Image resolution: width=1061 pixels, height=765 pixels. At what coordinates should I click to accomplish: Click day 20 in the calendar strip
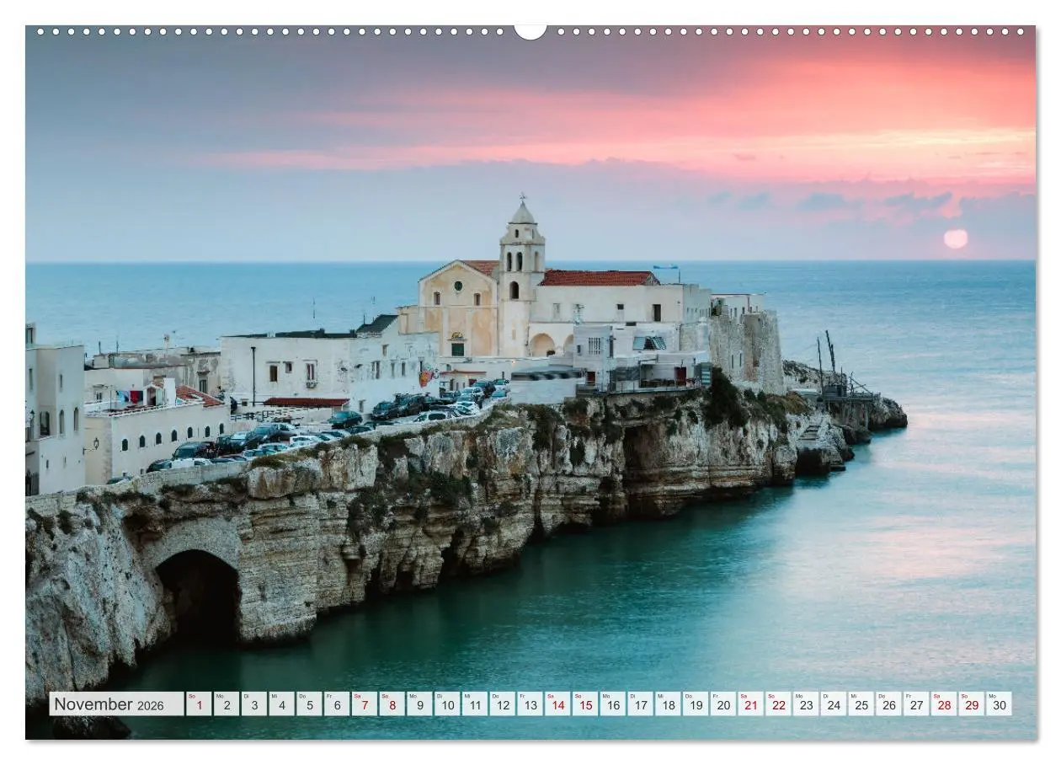tap(723, 704)
